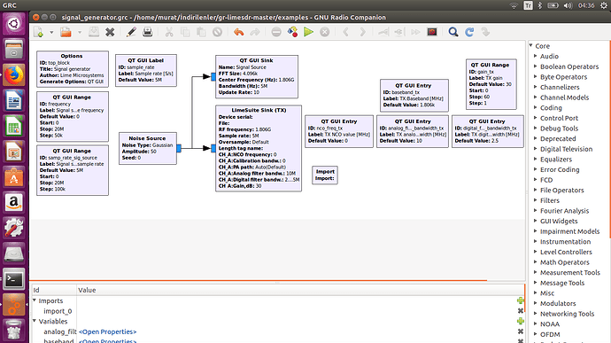Open Amazon launcher from dock
This screenshot has height=343, width=611.
pyautogui.click(x=14, y=203)
